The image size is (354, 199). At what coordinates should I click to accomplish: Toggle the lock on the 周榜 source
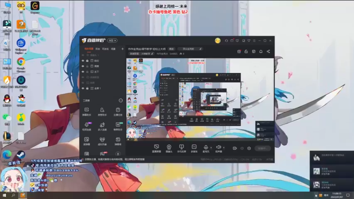coord(87,66)
